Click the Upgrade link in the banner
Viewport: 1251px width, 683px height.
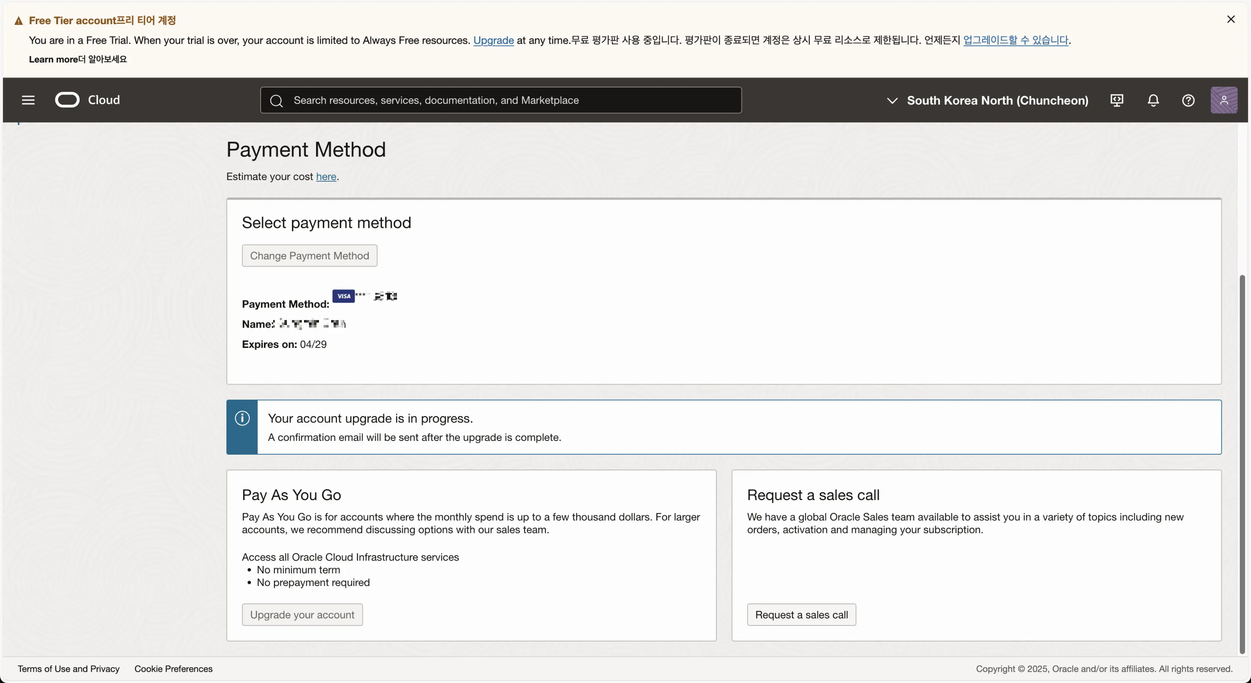(x=493, y=41)
